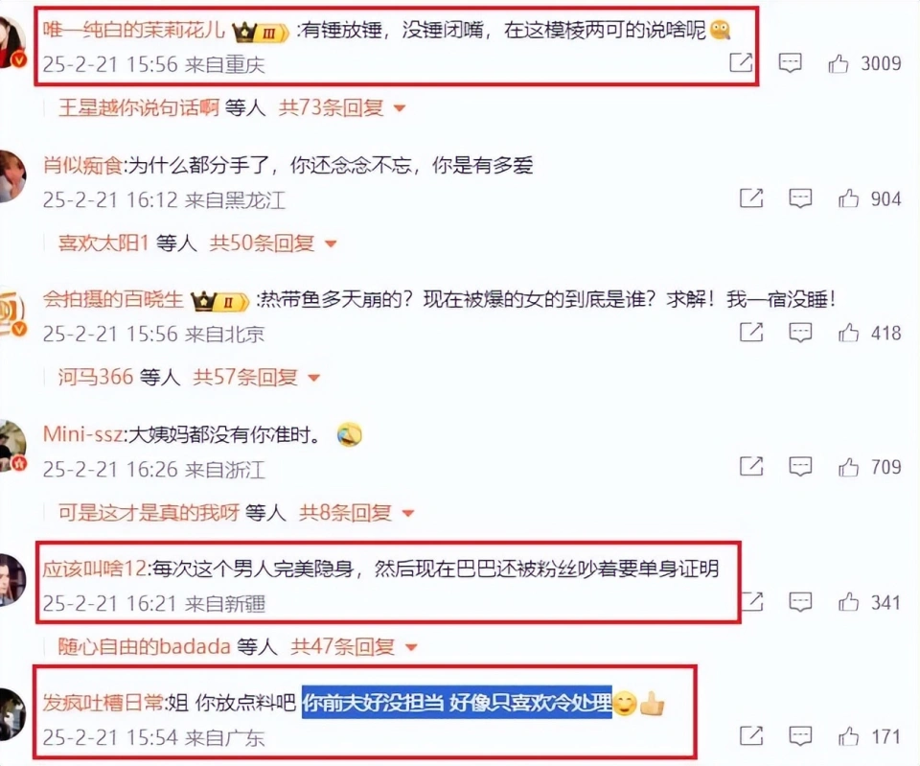Open username 唯一纯白的茉莉花儿 profile

pyautogui.click(x=134, y=30)
